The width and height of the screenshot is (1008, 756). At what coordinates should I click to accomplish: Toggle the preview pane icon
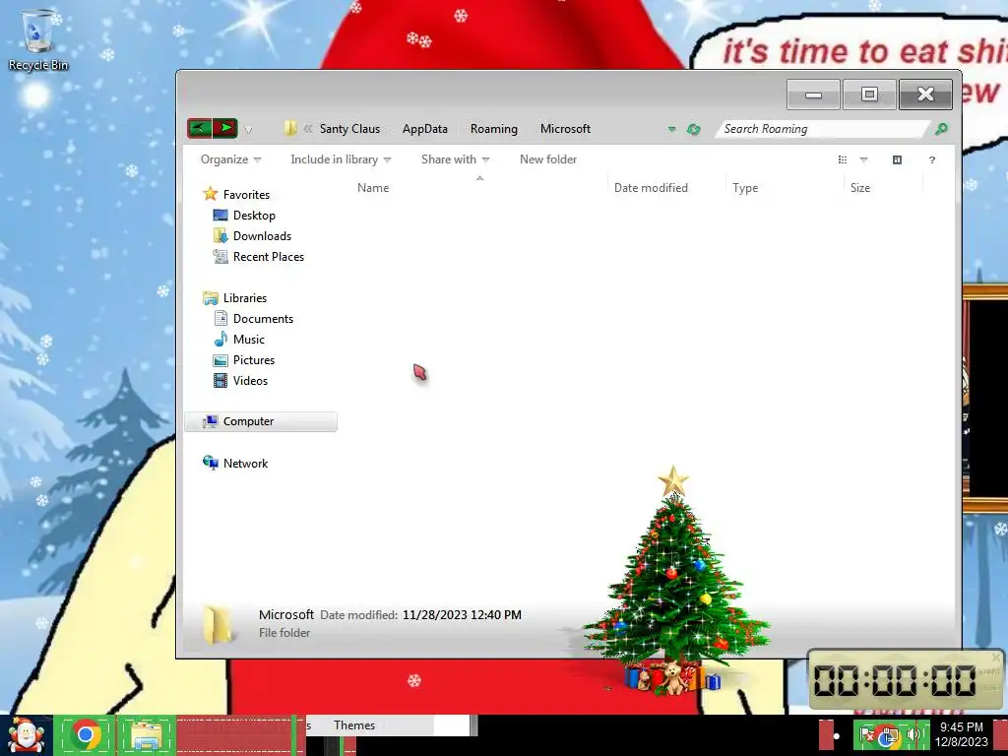[898, 159]
